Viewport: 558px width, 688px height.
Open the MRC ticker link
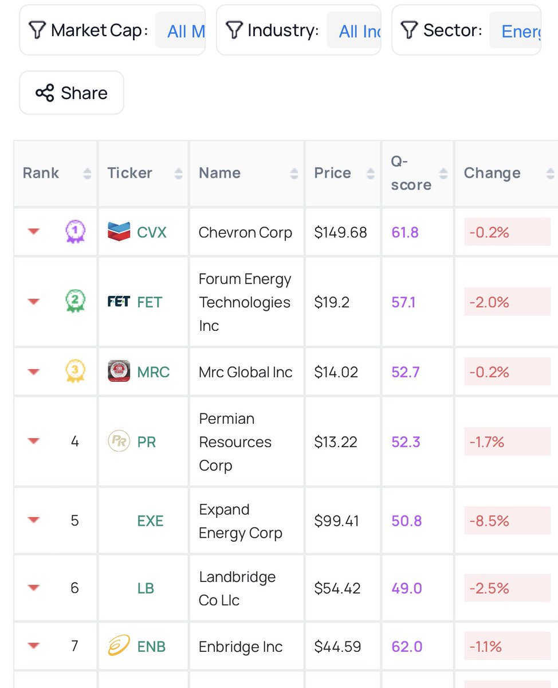(x=154, y=372)
